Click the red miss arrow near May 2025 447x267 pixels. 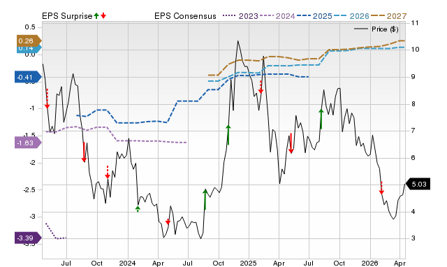click(291, 143)
